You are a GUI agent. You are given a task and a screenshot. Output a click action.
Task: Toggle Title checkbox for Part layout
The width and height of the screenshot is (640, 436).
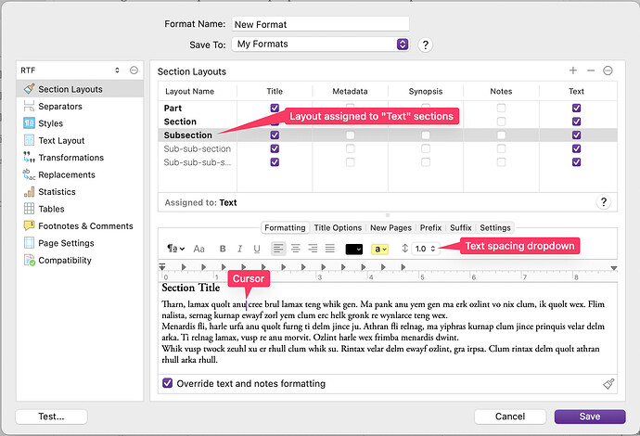(275, 108)
